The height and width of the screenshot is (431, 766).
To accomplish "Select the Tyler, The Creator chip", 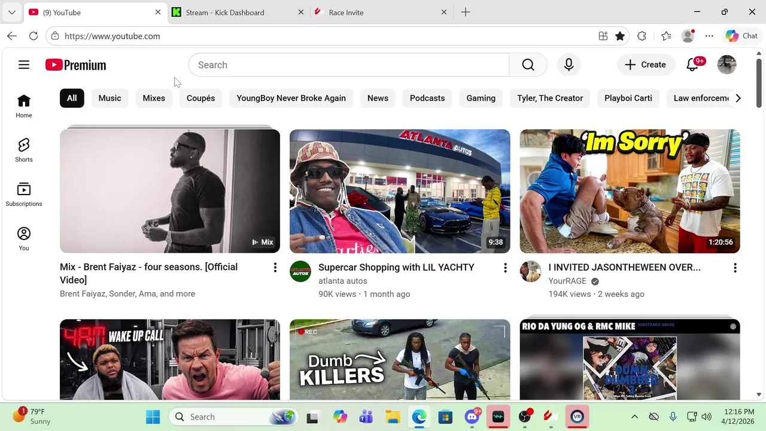I will point(550,98).
